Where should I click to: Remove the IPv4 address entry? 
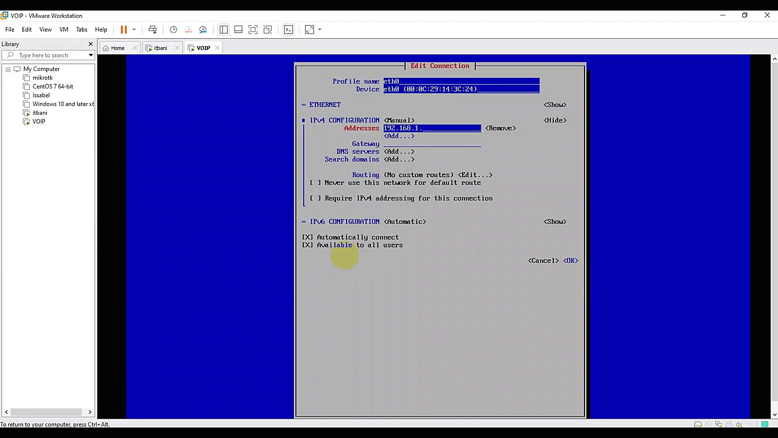tap(500, 128)
